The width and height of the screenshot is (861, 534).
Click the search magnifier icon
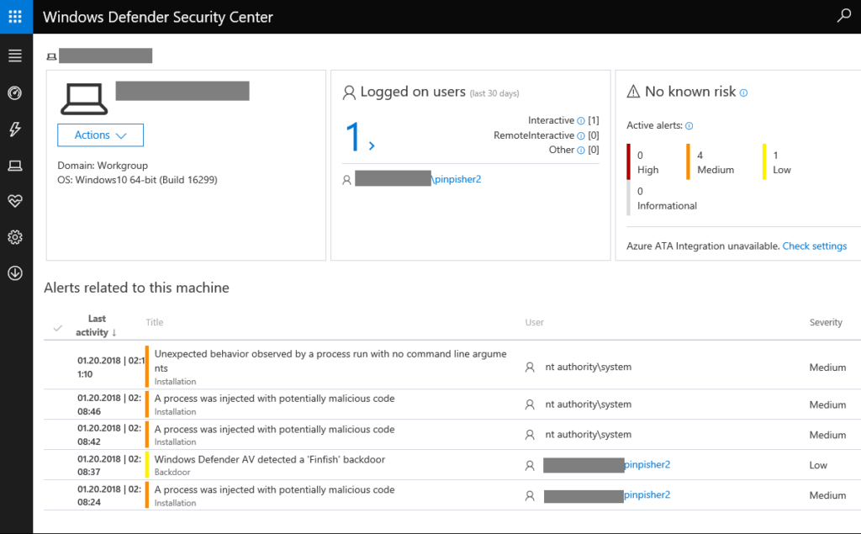pos(843,16)
